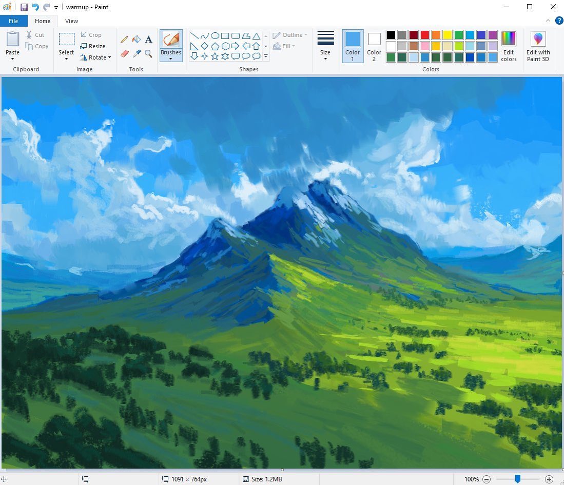Open the Brushes dropdown arrow
The height and width of the screenshot is (485, 564).
[171, 59]
